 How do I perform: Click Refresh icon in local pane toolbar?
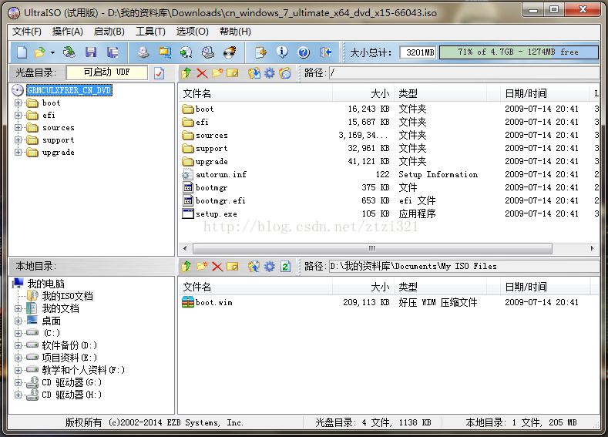[x=285, y=267]
